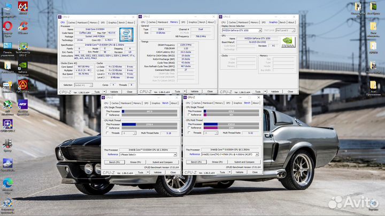Open the GeForce Experience desktop icon
The image size is (385, 216).
(x=23, y=66)
